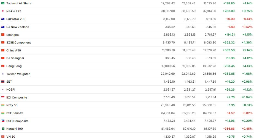Click Karachi 100's -366.86 change value
The width and height of the screenshot is (254, 139).
click(x=229, y=129)
